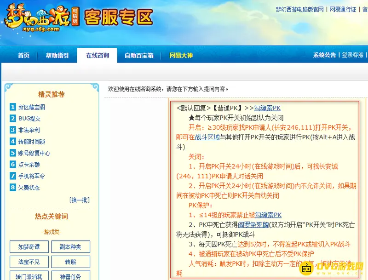
Task: Open recommended item BUG提交
Action: pos(29,119)
